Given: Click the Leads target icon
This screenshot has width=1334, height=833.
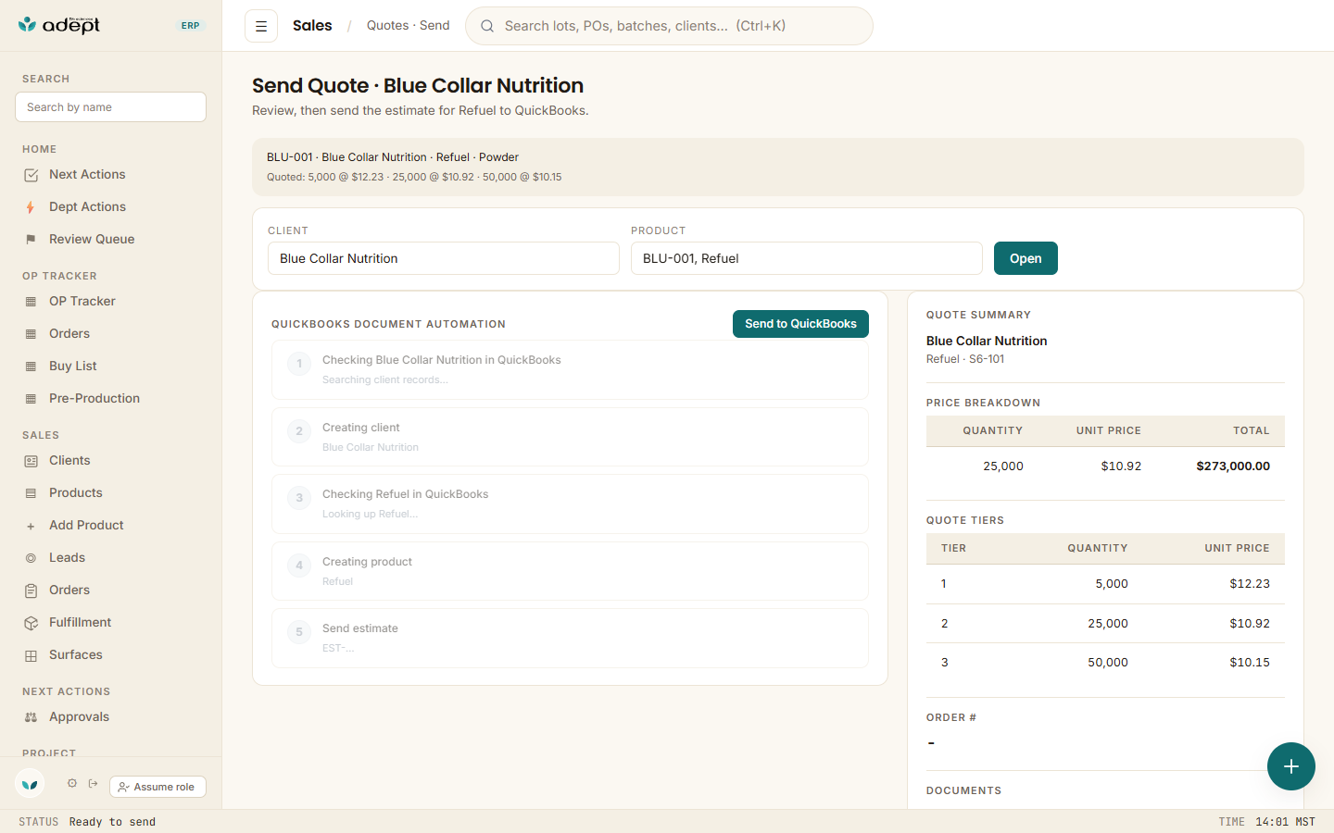Looking at the screenshot, I should tap(31, 558).
